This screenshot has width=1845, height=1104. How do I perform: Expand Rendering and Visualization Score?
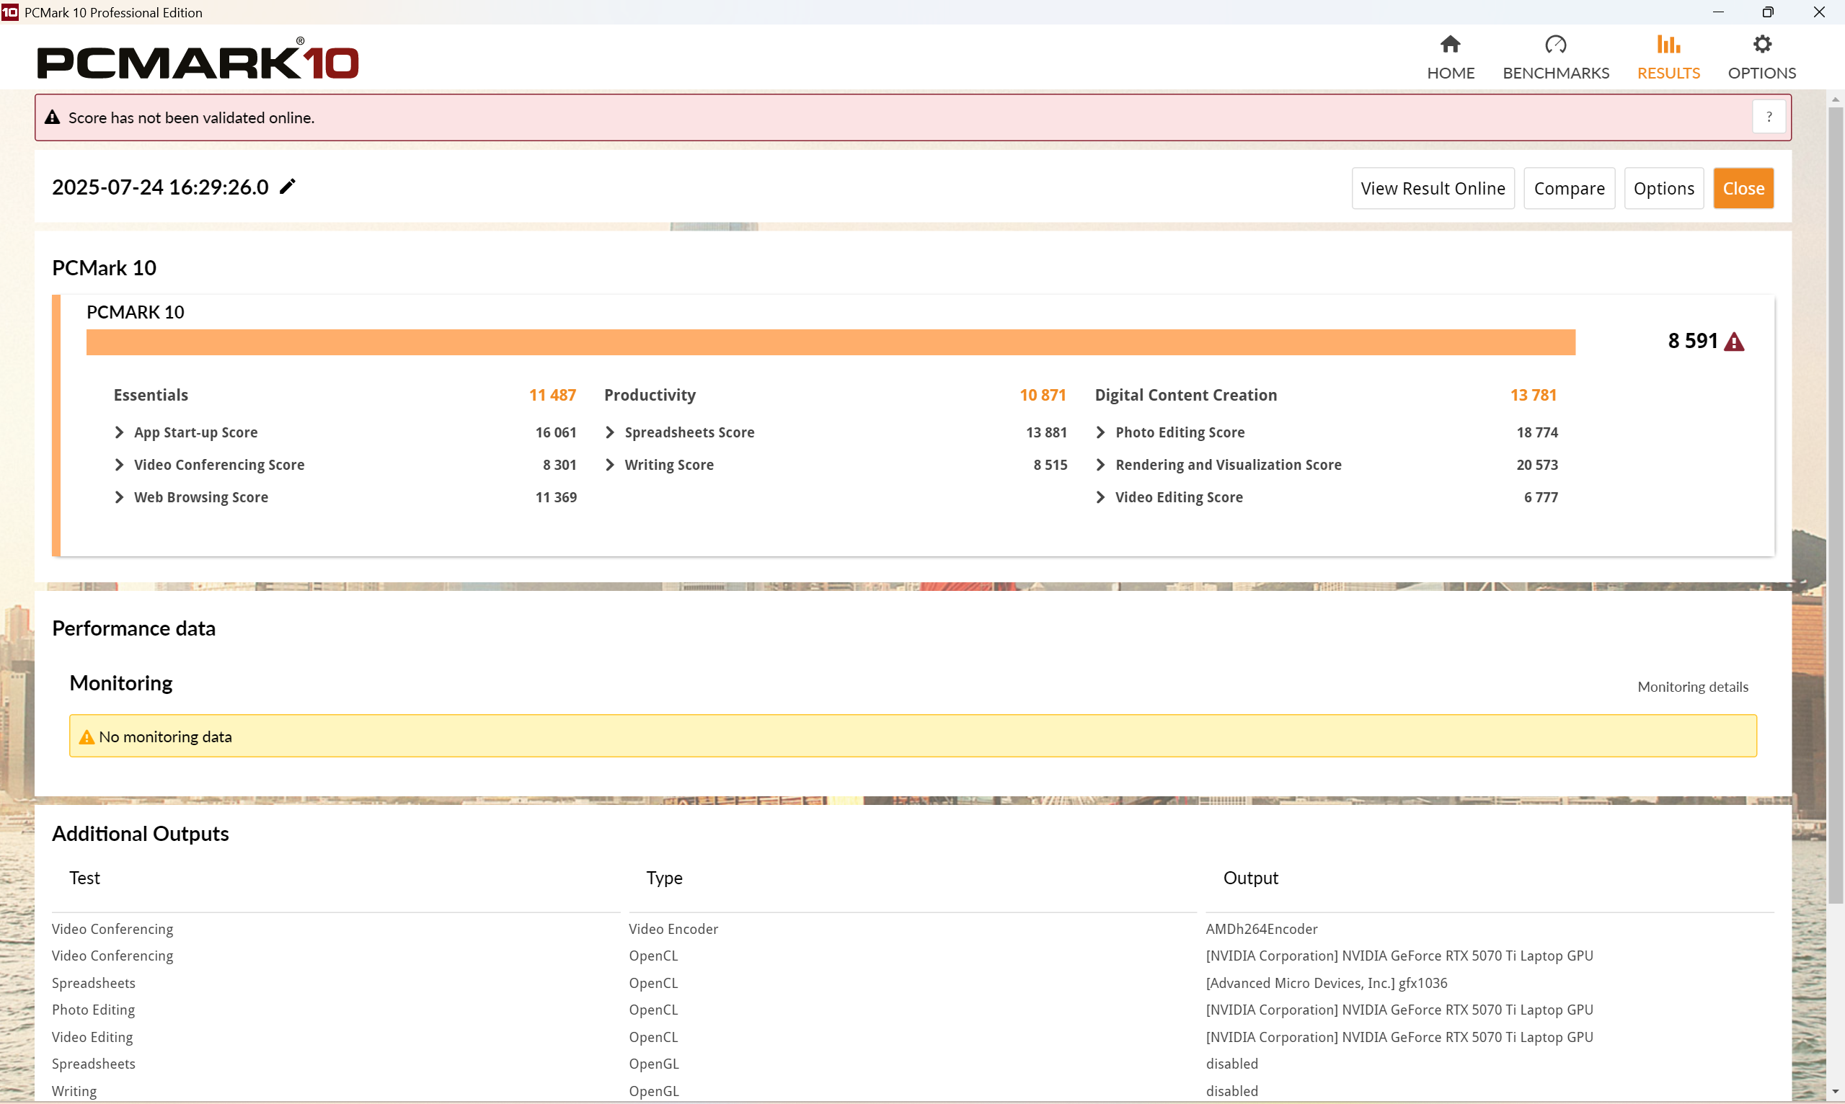tap(1100, 465)
